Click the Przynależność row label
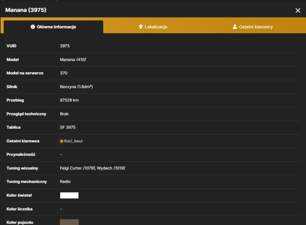The width and height of the screenshot is (306, 225). (21, 154)
